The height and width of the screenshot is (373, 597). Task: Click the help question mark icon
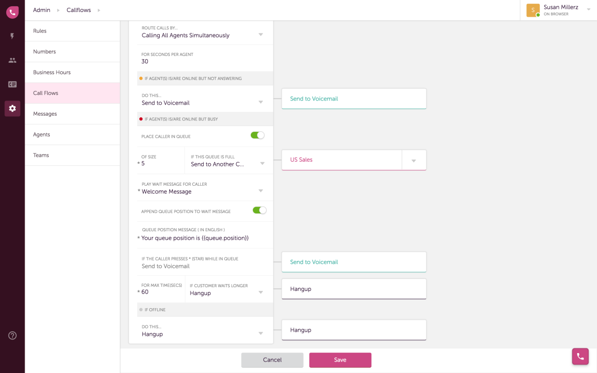click(12, 335)
